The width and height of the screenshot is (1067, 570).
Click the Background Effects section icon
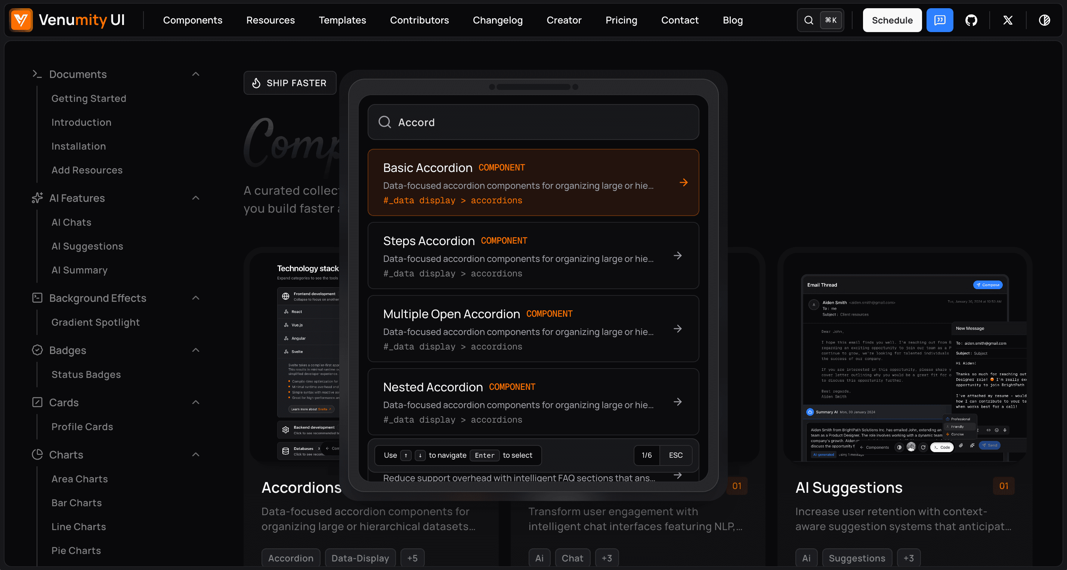(37, 298)
